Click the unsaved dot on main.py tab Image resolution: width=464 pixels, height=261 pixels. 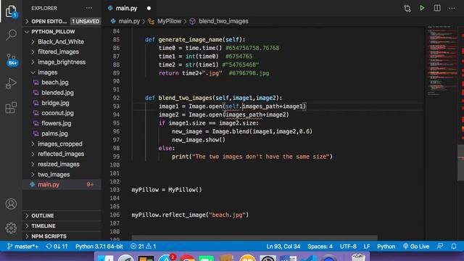(149, 8)
